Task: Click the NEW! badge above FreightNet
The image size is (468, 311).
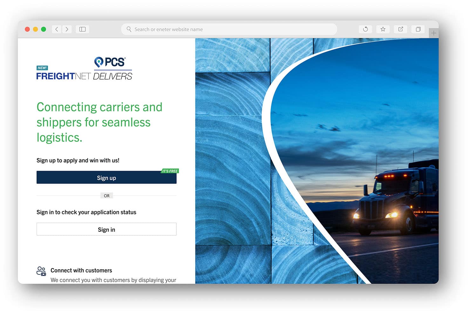Action: pyautogui.click(x=42, y=68)
